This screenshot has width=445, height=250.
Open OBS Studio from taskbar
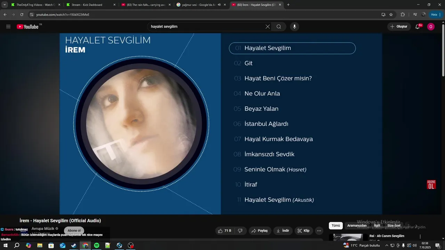[x=131, y=245]
